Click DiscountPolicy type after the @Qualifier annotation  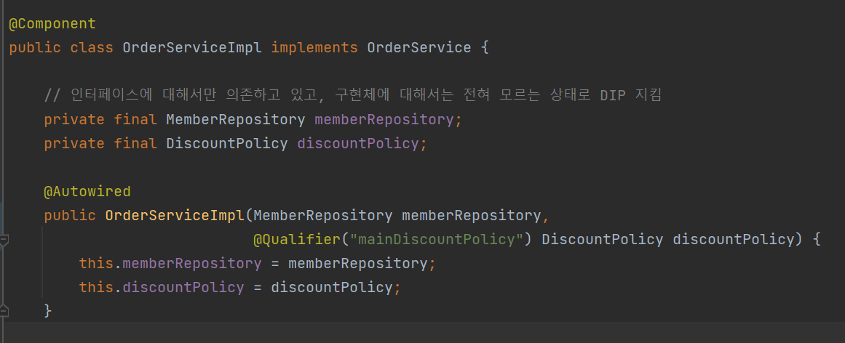point(603,240)
